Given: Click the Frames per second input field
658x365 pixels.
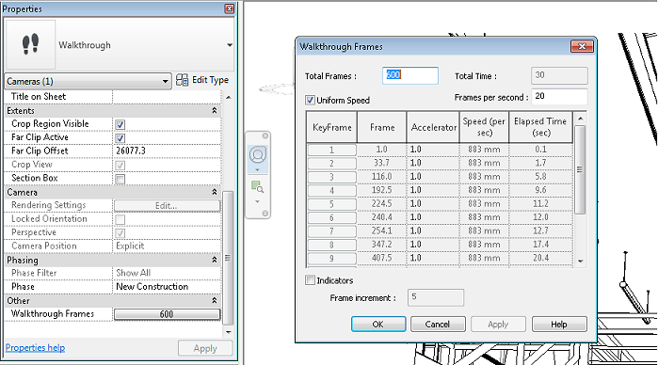Looking at the screenshot, I should [559, 97].
